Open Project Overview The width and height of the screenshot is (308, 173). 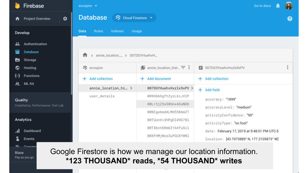point(37,19)
